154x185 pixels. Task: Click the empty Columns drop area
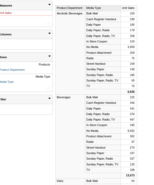coord(26,44)
